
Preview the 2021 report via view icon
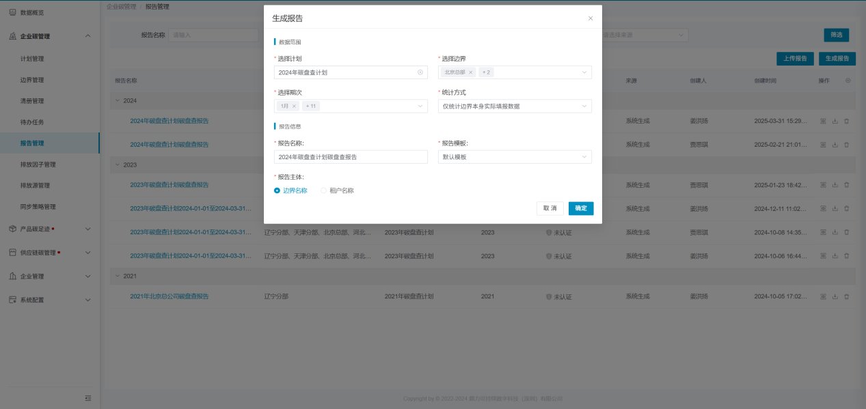[x=823, y=297]
